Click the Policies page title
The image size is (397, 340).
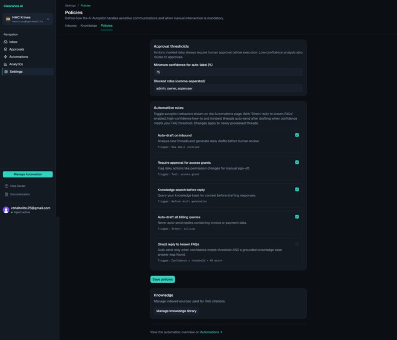pos(74,12)
